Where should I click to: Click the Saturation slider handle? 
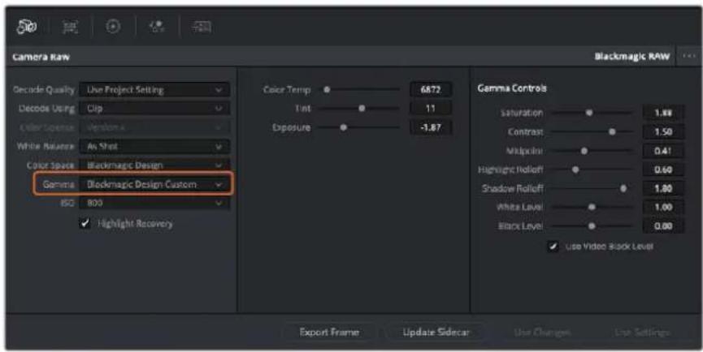pos(590,114)
